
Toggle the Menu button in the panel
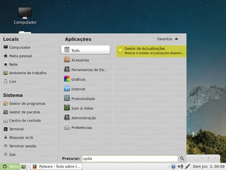tap(10, 167)
